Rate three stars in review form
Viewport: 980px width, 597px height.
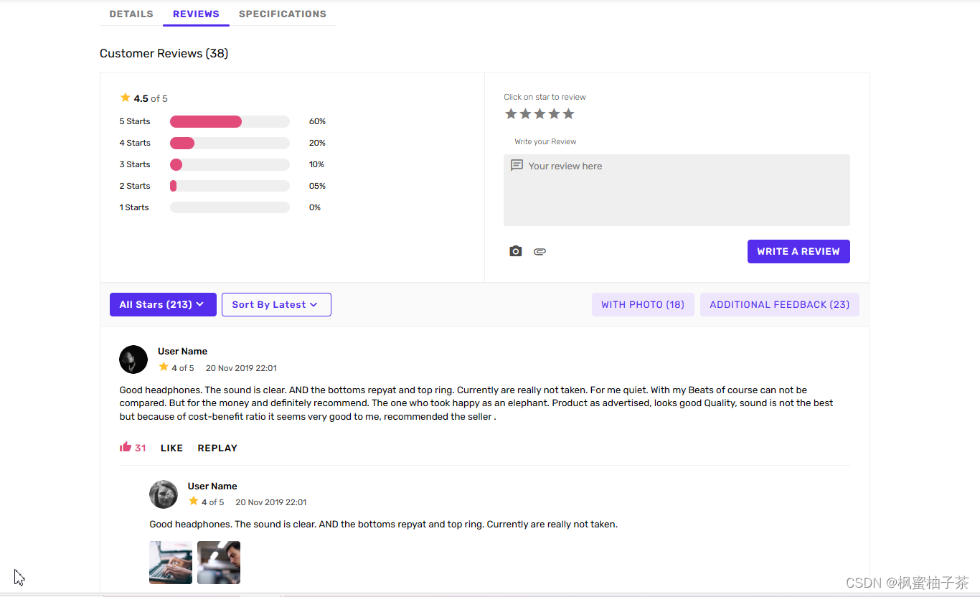tap(540, 113)
